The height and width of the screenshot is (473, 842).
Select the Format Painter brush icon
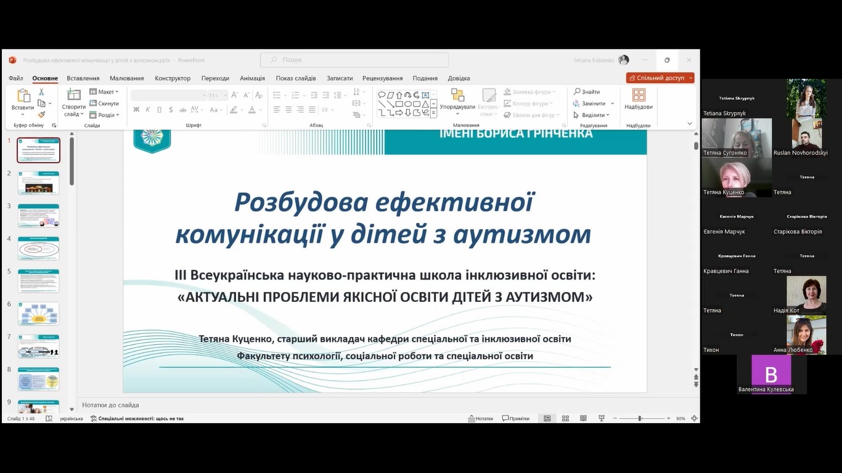click(41, 115)
